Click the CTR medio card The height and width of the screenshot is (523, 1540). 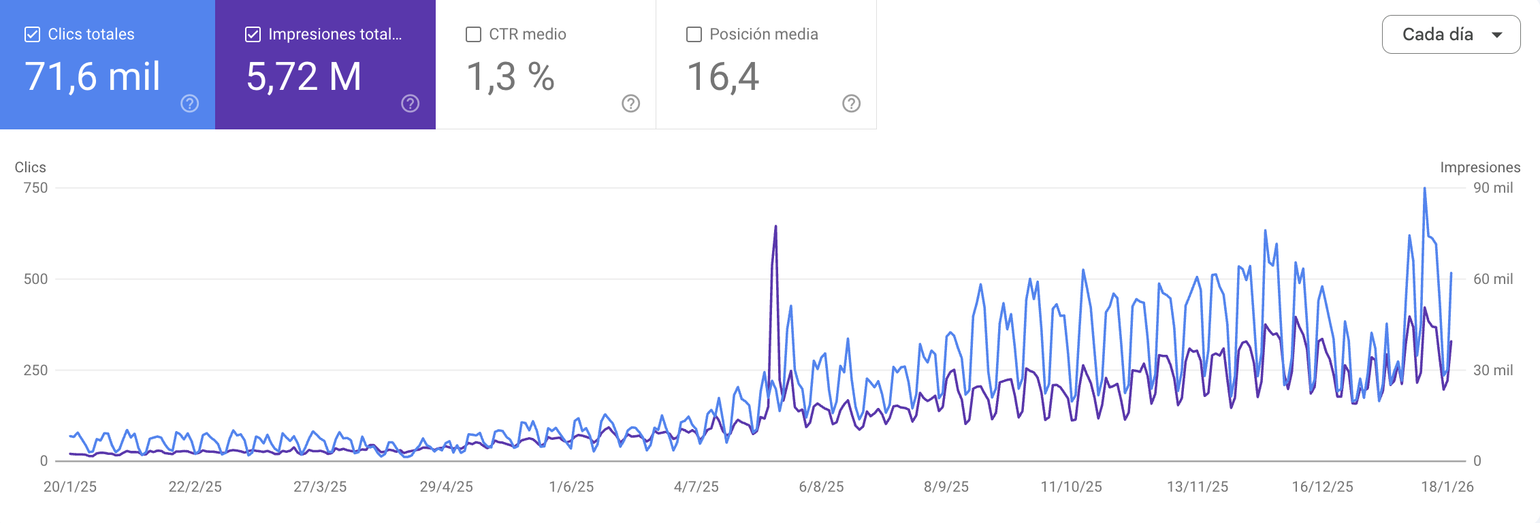tap(545, 65)
